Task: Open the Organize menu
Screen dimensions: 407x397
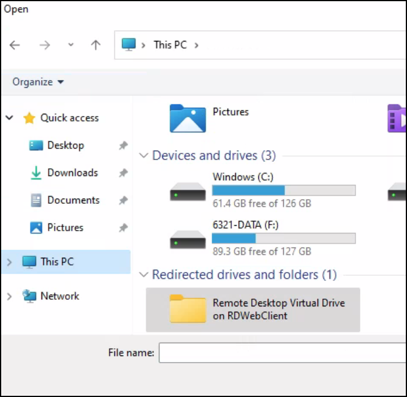Action: click(x=38, y=82)
